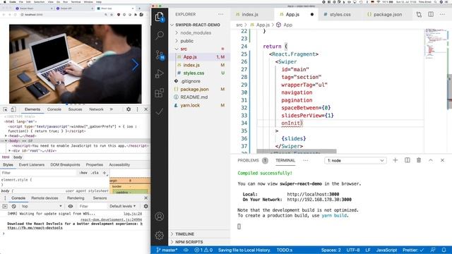The image size is (452, 254).
Task: Maximize the terminal panel with chevron up
Action: 431,160
